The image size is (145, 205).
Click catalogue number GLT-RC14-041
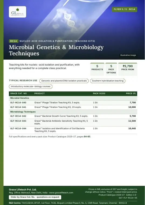(18, 107)
